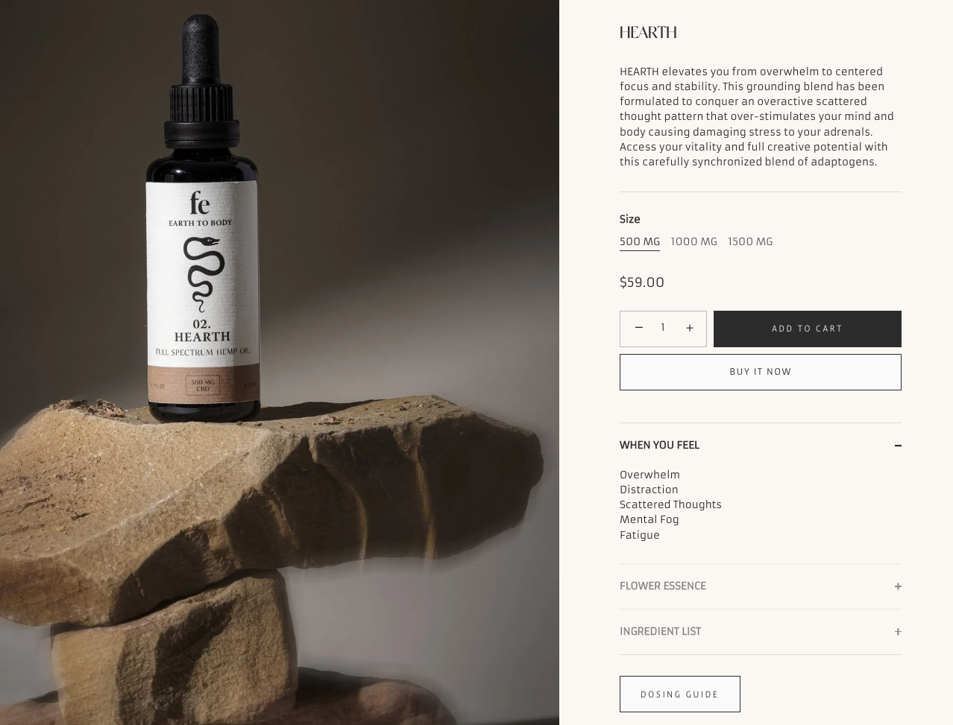Increase quantity with the plus icon

click(690, 328)
